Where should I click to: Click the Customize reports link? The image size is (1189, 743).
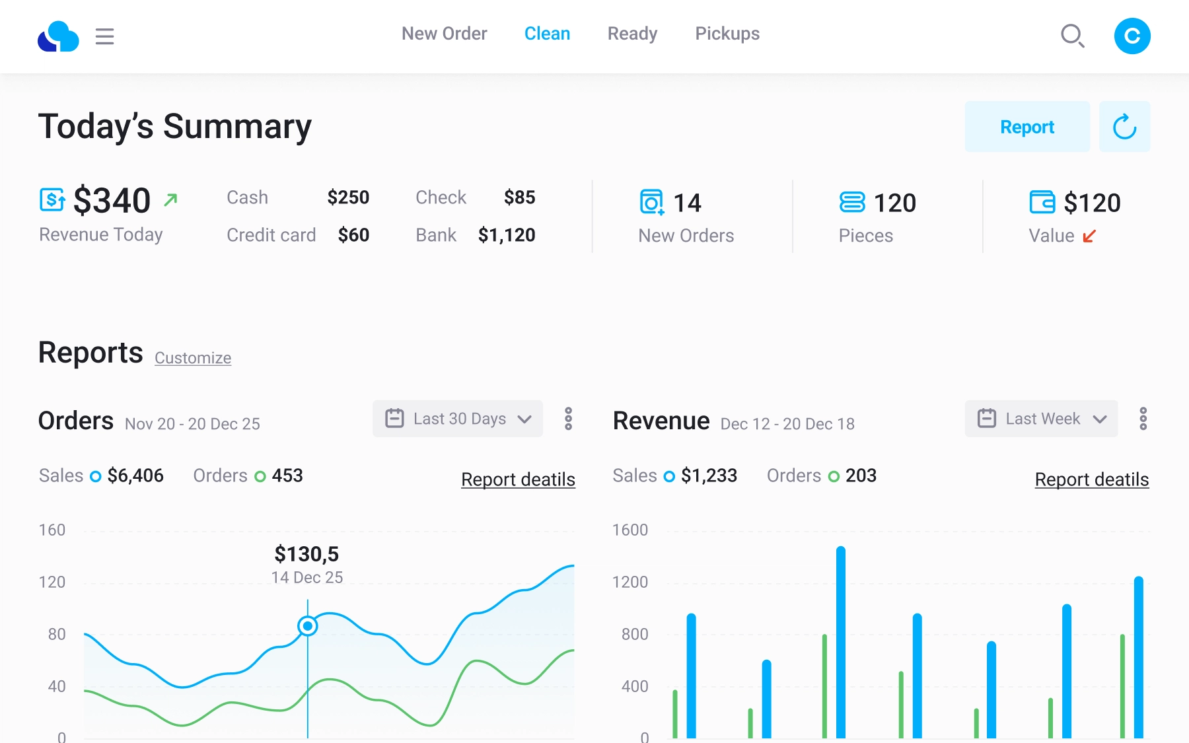point(193,358)
